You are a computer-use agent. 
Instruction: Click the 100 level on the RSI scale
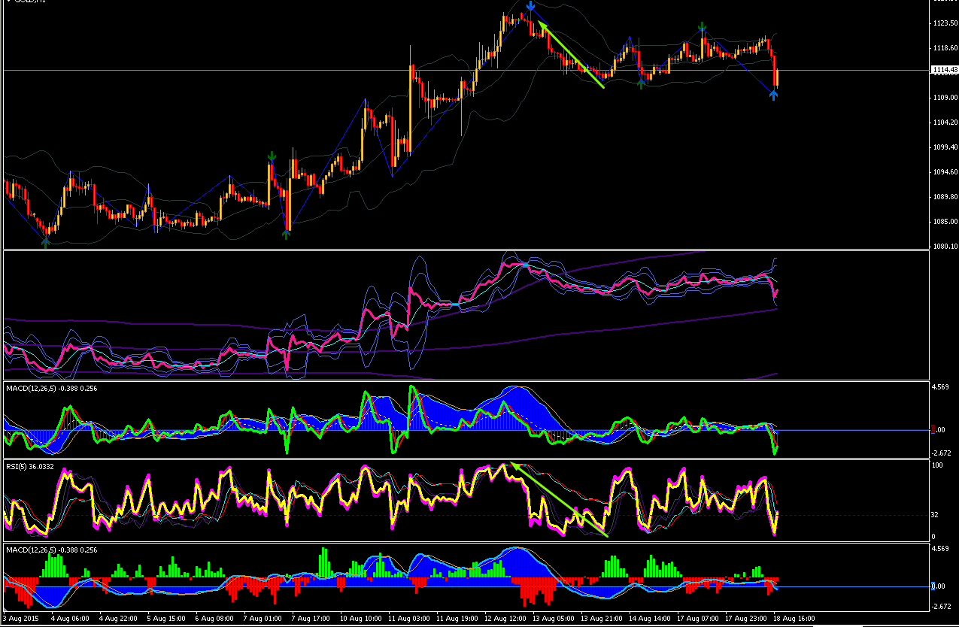(937, 466)
